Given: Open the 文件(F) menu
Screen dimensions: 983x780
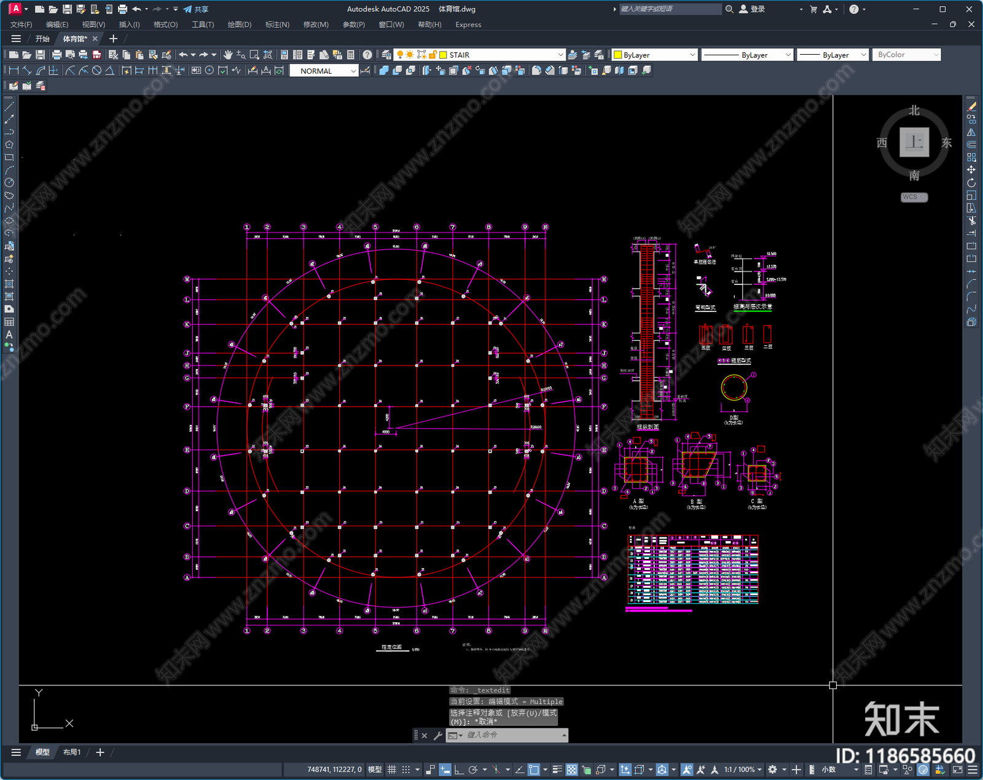Looking at the screenshot, I should pos(22,25).
